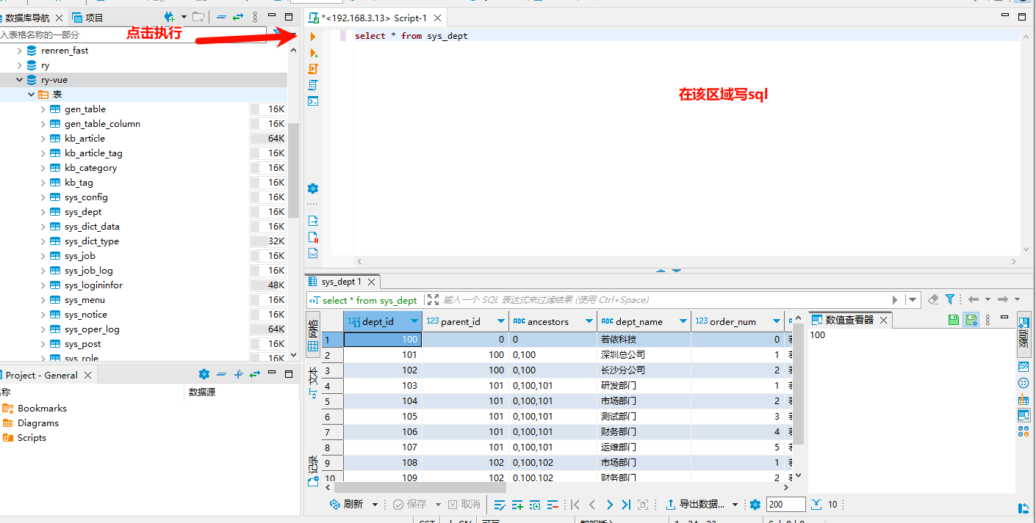Open the results filter funnel icon
The width and height of the screenshot is (1036, 523).
coord(950,299)
